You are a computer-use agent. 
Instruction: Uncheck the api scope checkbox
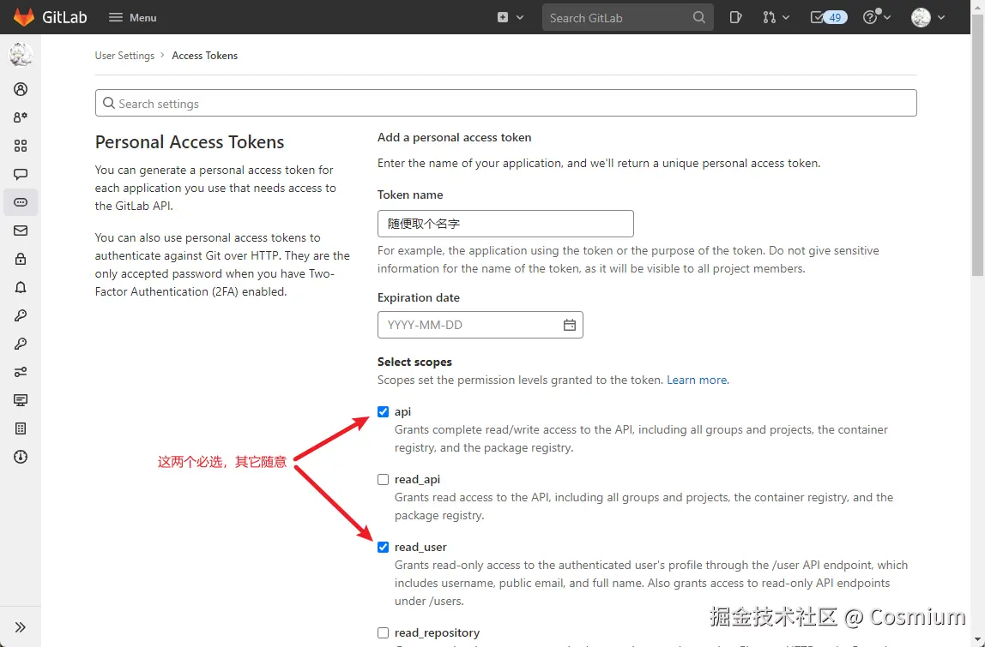pyautogui.click(x=384, y=411)
